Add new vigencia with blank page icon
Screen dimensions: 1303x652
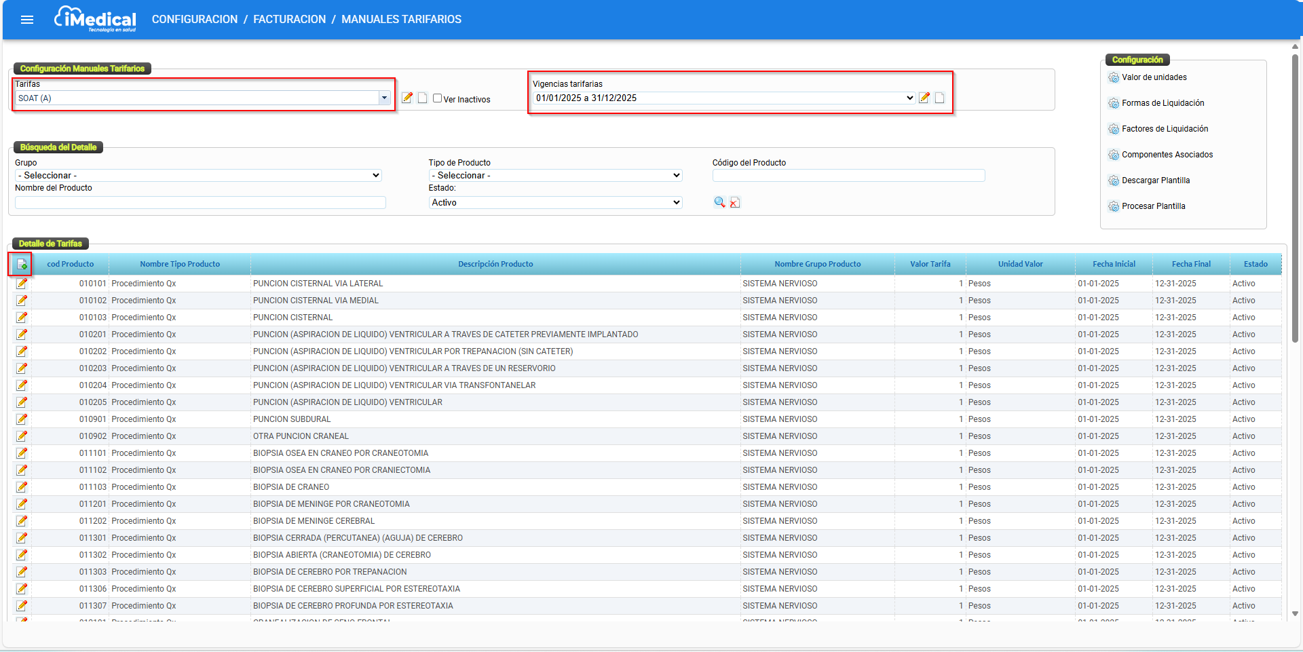(940, 98)
